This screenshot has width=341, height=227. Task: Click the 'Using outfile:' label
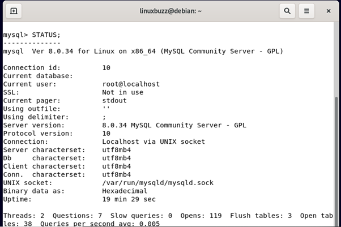click(32, 109)
